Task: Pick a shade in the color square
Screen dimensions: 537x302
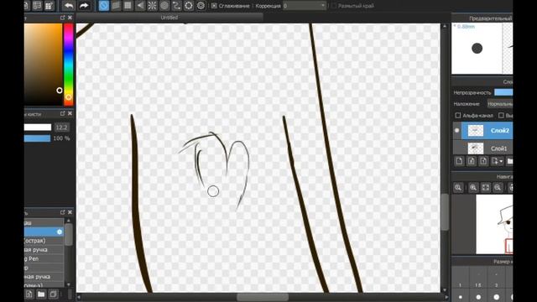Action: [43, 64]
